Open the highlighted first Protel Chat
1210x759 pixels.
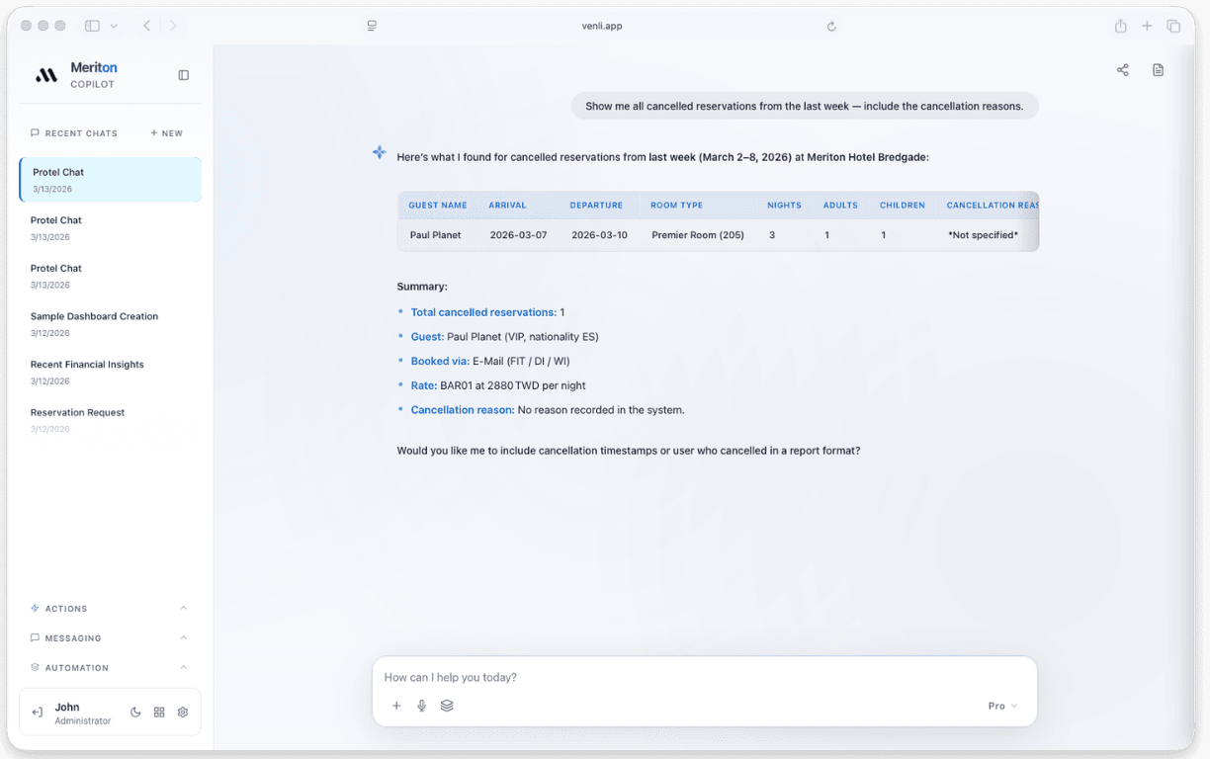point(111,180)
